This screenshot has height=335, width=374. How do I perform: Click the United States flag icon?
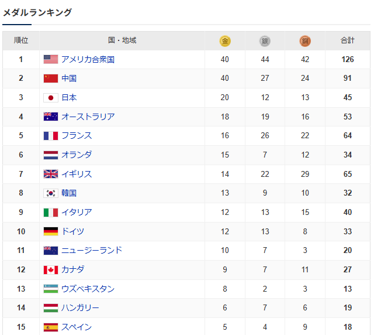(51, 59)
